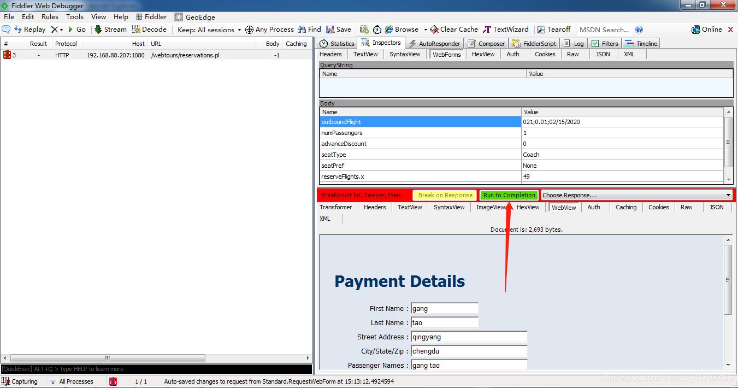Select response Transformer tab
738x388 pixels.
pyautogui.click(x=336, y=207)
